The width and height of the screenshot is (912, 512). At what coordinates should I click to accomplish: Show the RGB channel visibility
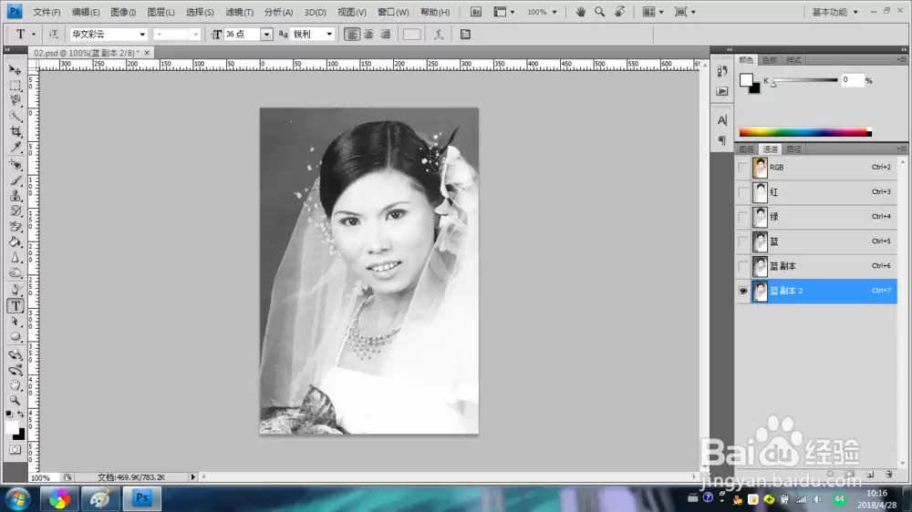pos(742,168)
